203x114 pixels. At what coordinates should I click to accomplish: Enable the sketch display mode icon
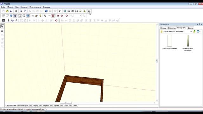click(x=7, y=16)
